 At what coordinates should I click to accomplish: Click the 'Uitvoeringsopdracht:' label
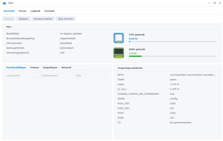point(18,53)
